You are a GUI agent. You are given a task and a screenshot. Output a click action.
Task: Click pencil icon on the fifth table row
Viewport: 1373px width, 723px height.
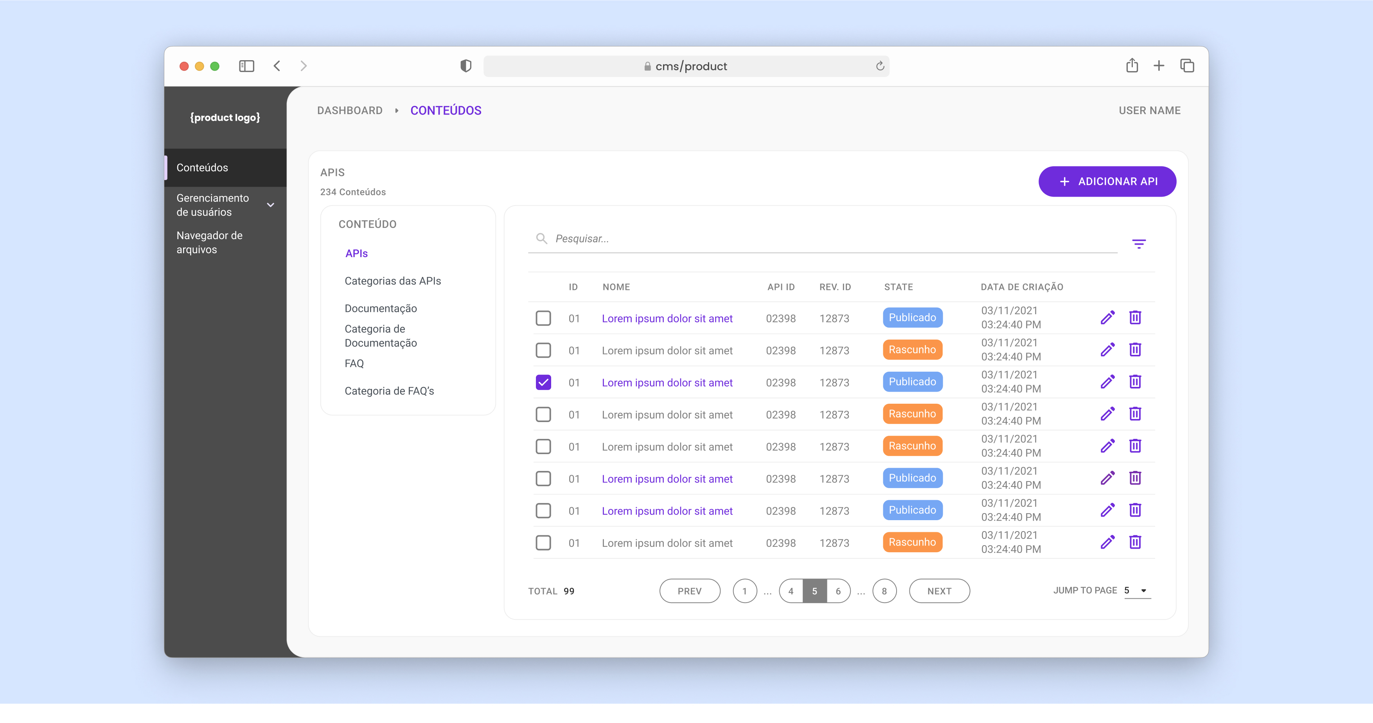(1107, 446)
